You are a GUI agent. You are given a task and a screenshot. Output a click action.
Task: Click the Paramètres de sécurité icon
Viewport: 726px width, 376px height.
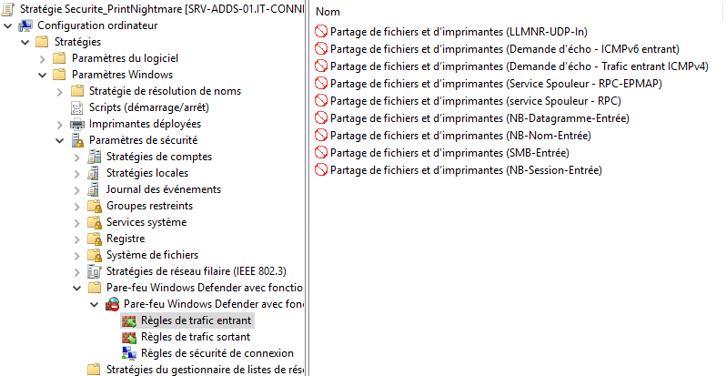click(77, 140)
